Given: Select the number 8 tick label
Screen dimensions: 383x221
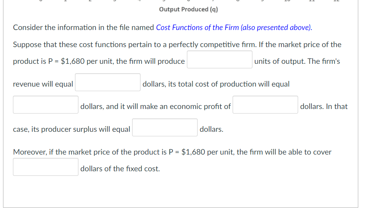Looking at the screenshot, I should coord(239,1).
